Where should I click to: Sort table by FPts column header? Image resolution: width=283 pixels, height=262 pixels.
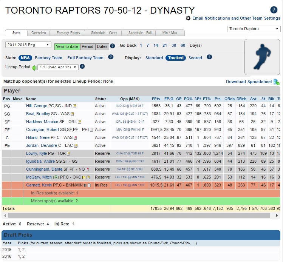[x=156, y=99]
